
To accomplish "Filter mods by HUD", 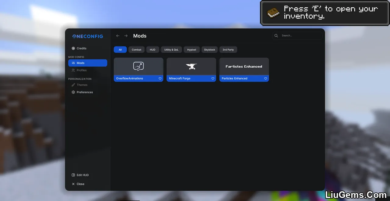I will pos(153,50).
